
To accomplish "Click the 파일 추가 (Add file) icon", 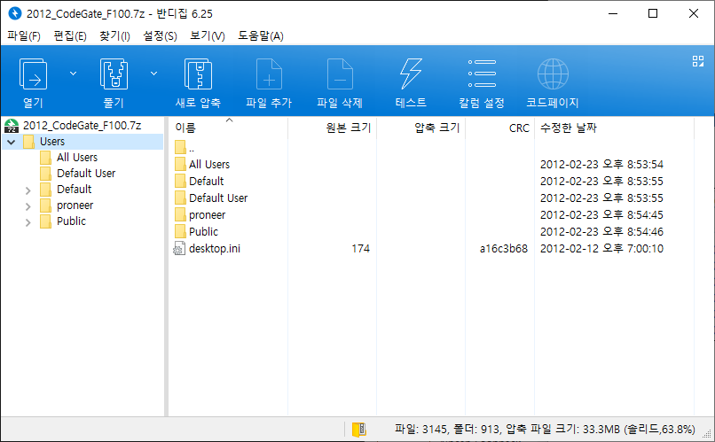I will click(x=269, y=74).
